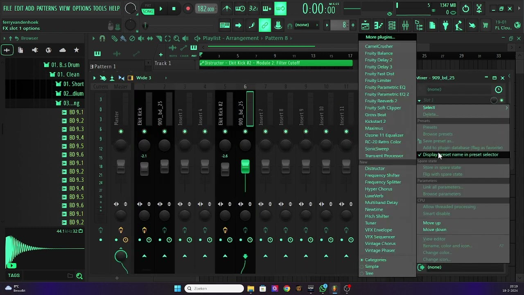Expand the 01. Clean folder in browser
Viewport: 524px width, 295px height.
pos(65,75)
